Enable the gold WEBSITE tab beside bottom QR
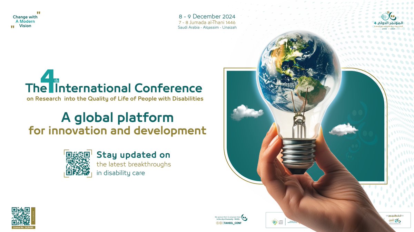Image resolution: width=414 pixels, height=232 pixels. 34,217
